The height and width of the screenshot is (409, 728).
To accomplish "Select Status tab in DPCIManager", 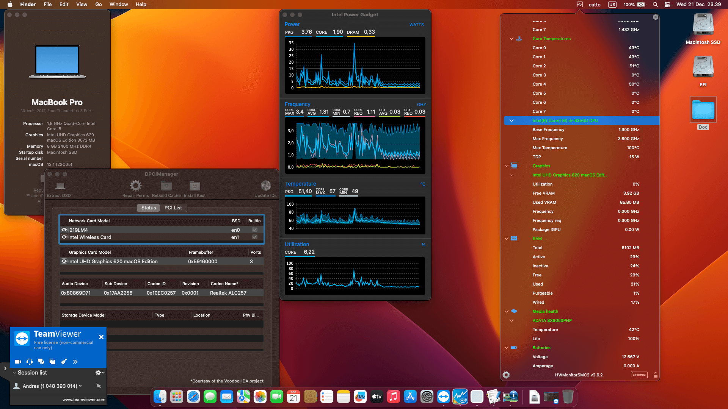I will point(149,208).
